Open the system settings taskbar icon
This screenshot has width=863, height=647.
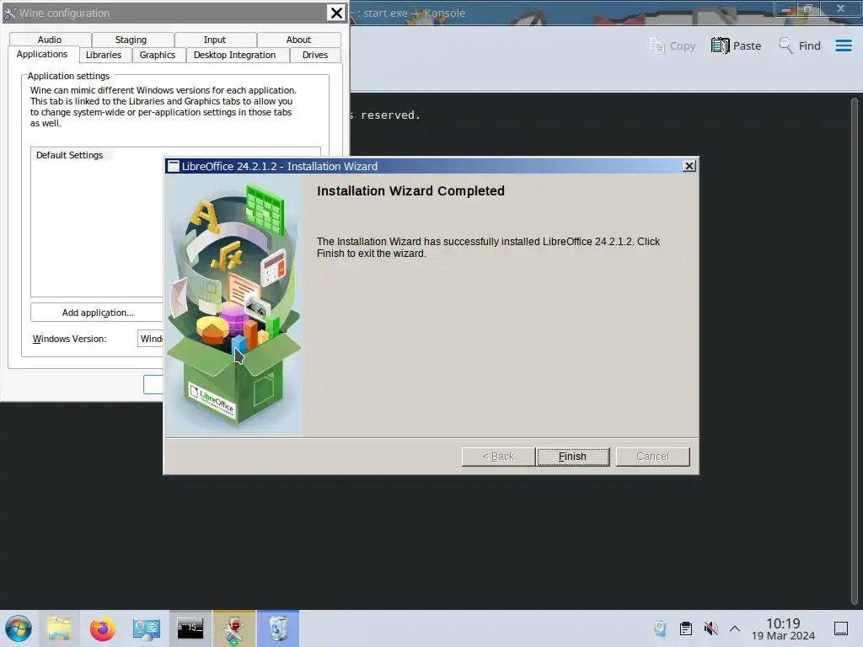coord(146,628)
